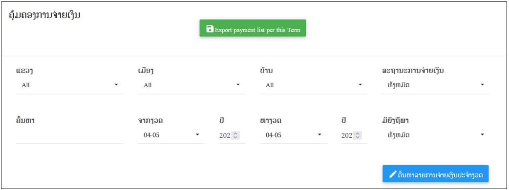Open the ແຂວງ province dropdown
Screen dimensions: 509x190
coord(69,85)
